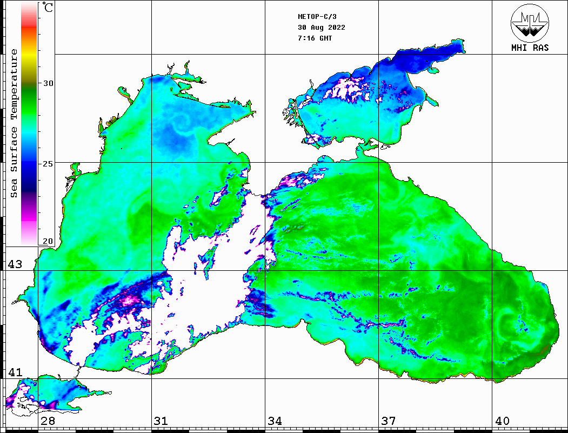Click longitude label '28'
Image resolution: width=568 pixels, height=433 pixels.
point(48,421)
